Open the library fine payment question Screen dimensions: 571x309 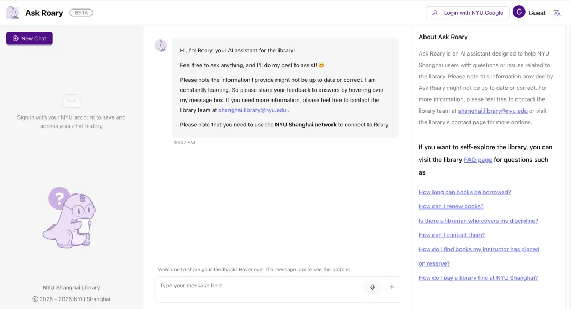(478, 278)
